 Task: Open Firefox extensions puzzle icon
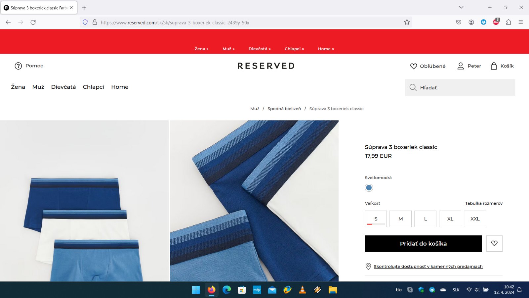pos(509,22)
